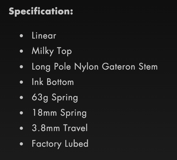This screenshot has height=160, width=177.
Task: Select the 63g Spring line
Action: pos(55,98)
